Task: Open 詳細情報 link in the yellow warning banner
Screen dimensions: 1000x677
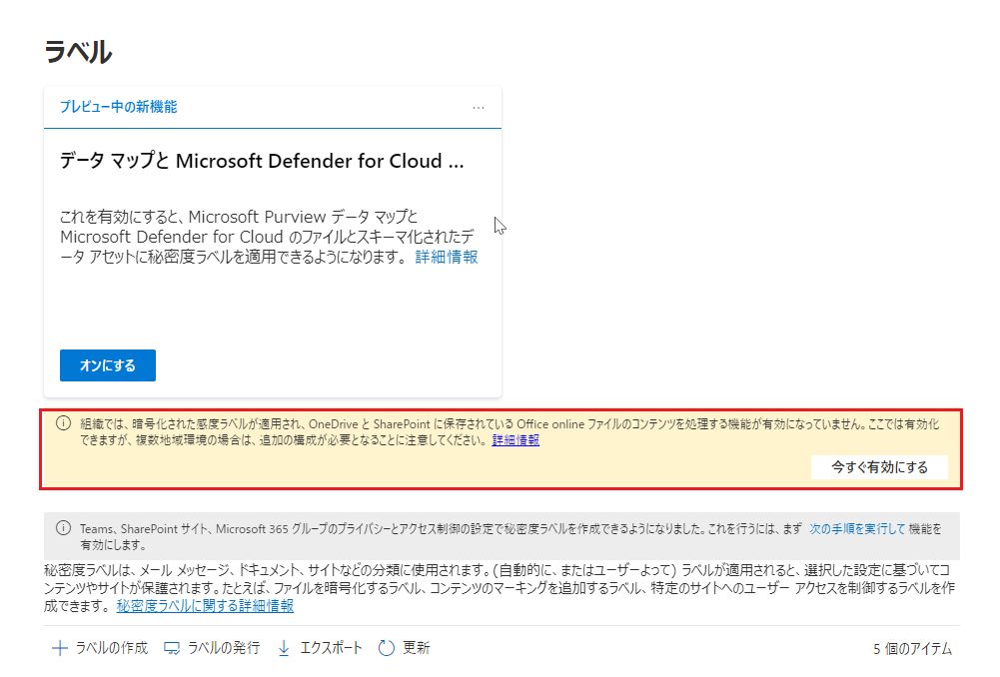Action: point(515,440)
